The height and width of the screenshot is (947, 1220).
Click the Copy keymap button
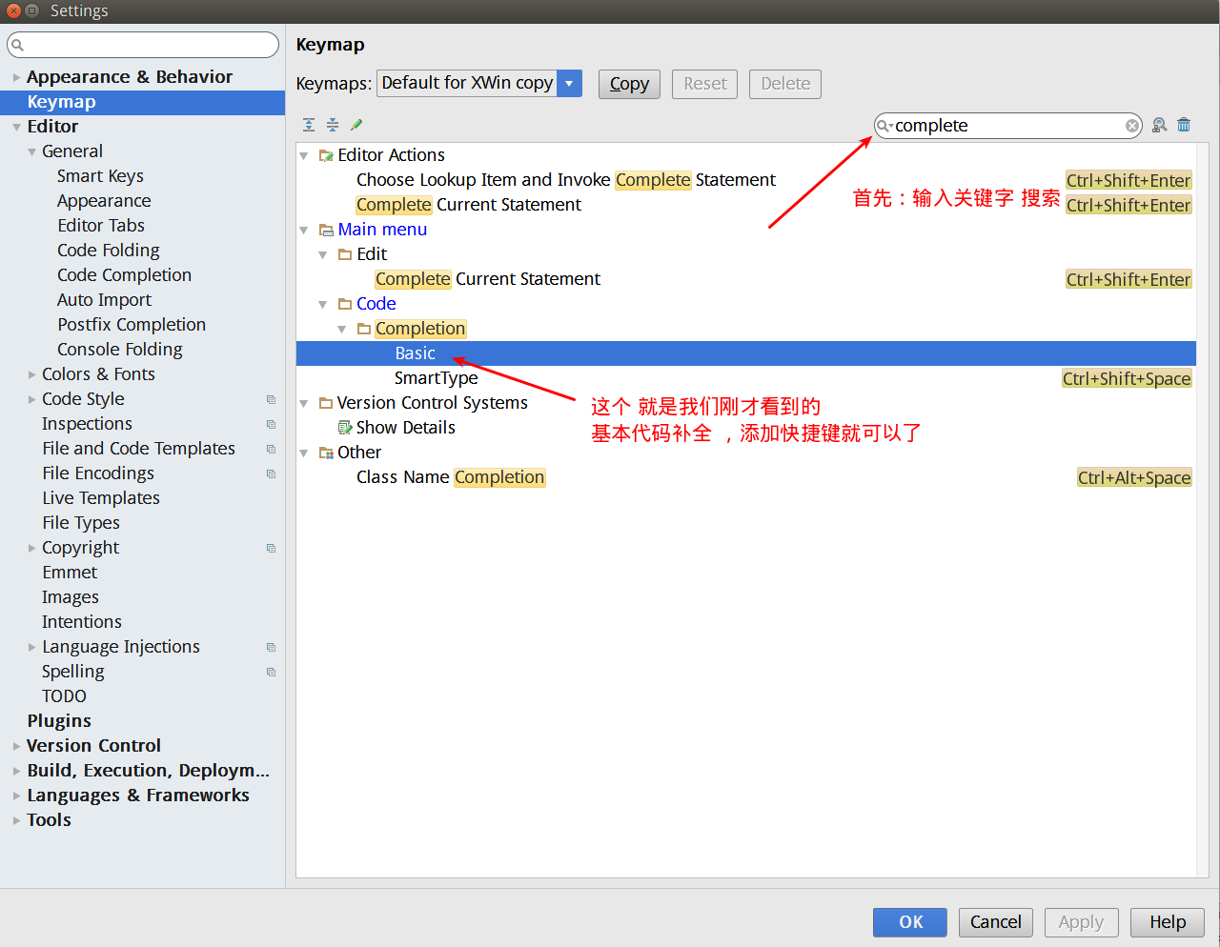click(x=629, y=84)
